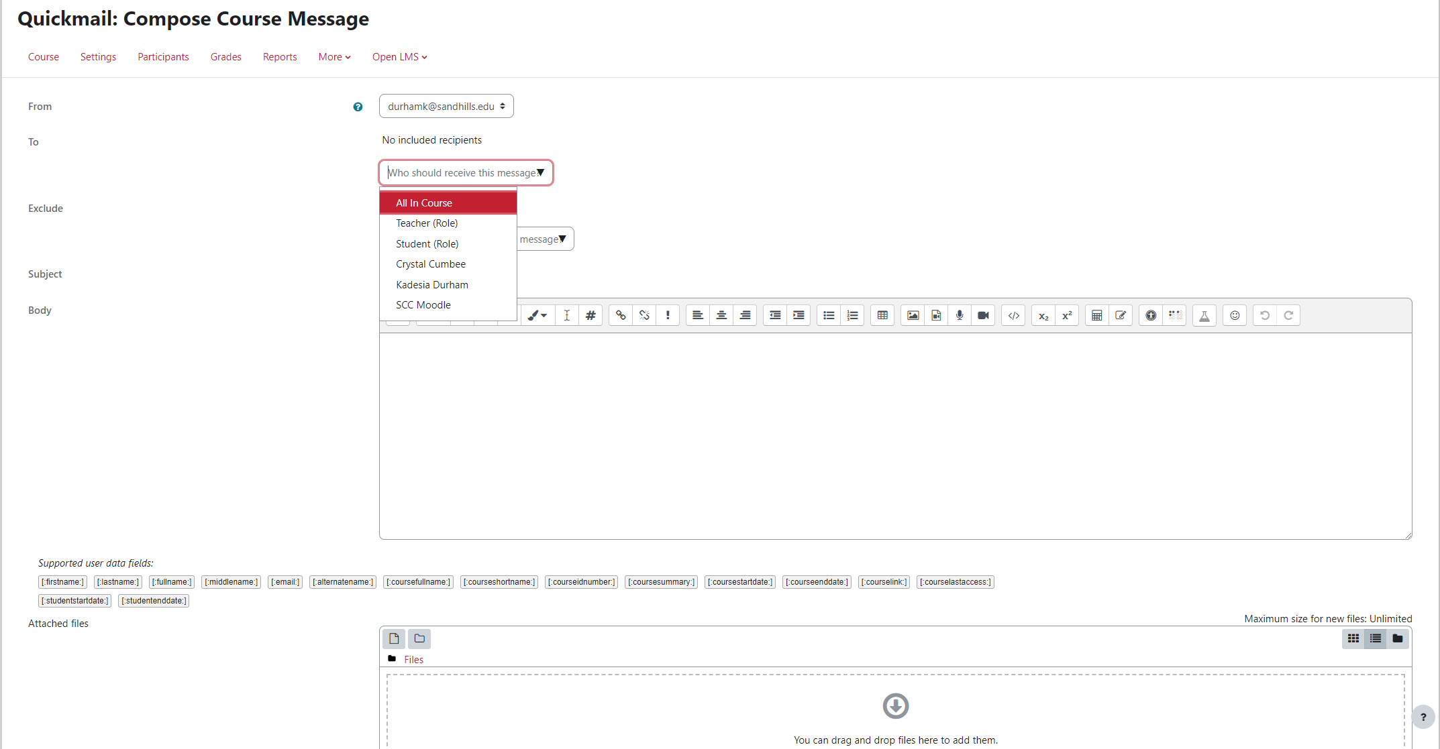The width and height of the screenshot is (1440, 749).
Task: Click the floating help question button
Action: coord(1423,717)
